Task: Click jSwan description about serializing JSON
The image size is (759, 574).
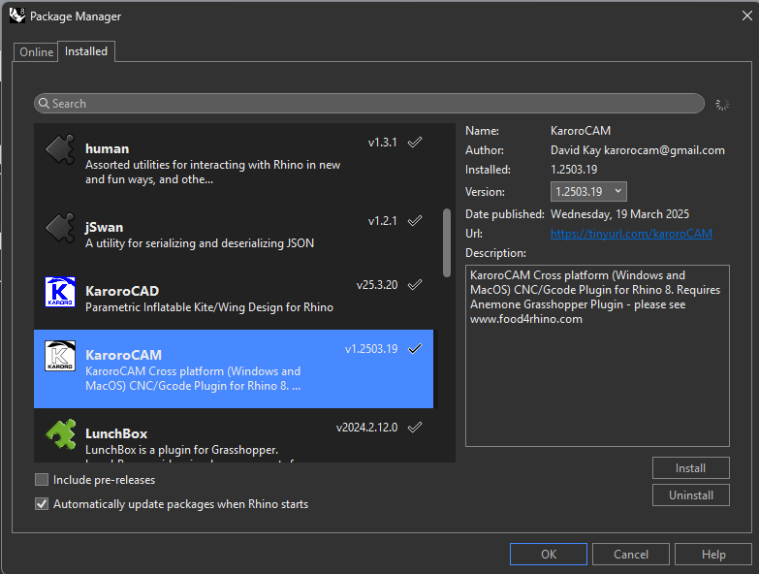Action: (200, 243)
